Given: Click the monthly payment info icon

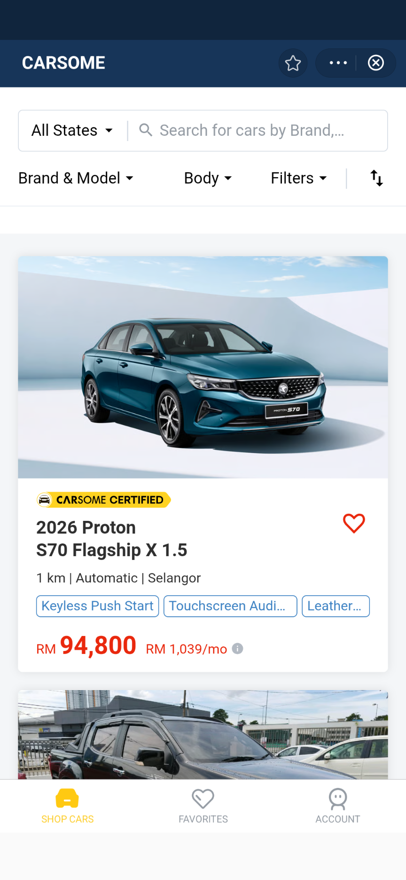Looking at the screenshot, I should [x=238, y=649].
